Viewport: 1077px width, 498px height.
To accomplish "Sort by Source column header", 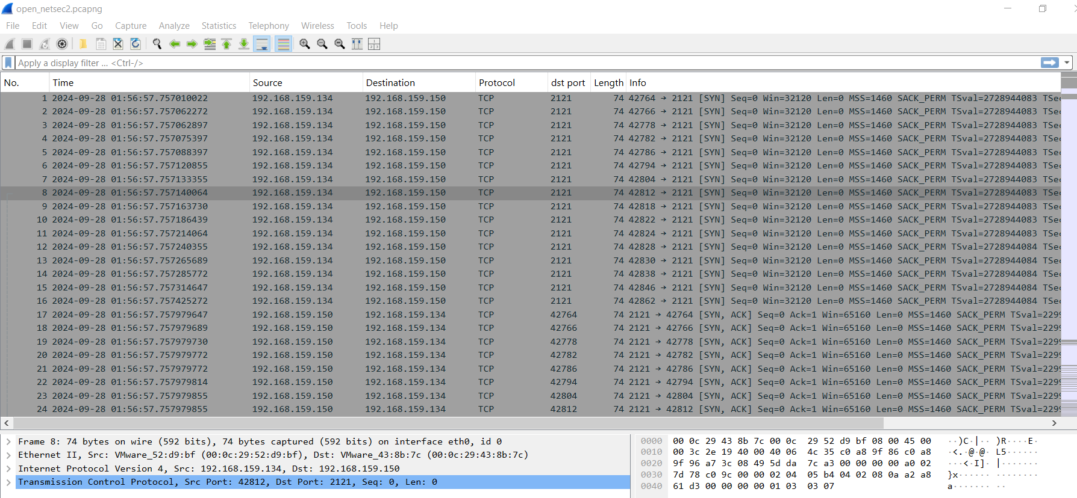I will pyautogui.click(x=305, y=82).
